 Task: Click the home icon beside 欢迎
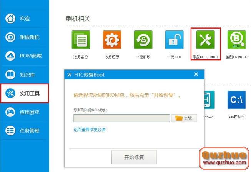pos(10,18)
